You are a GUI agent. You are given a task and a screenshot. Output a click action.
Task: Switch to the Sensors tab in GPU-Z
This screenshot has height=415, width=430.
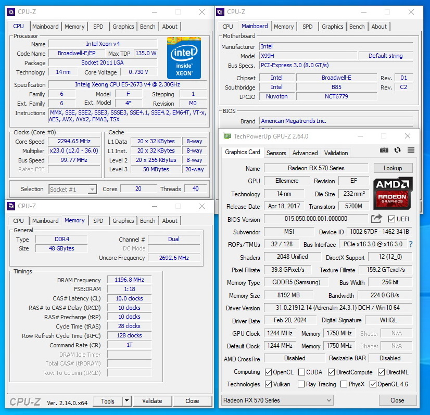[276, 153]
